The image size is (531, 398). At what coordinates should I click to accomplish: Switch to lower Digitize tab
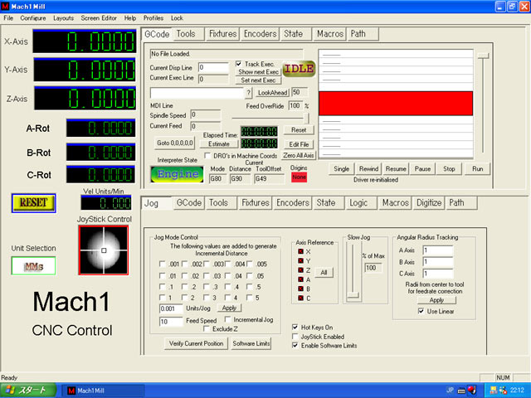pyautogui.click(x=429, y=202)
